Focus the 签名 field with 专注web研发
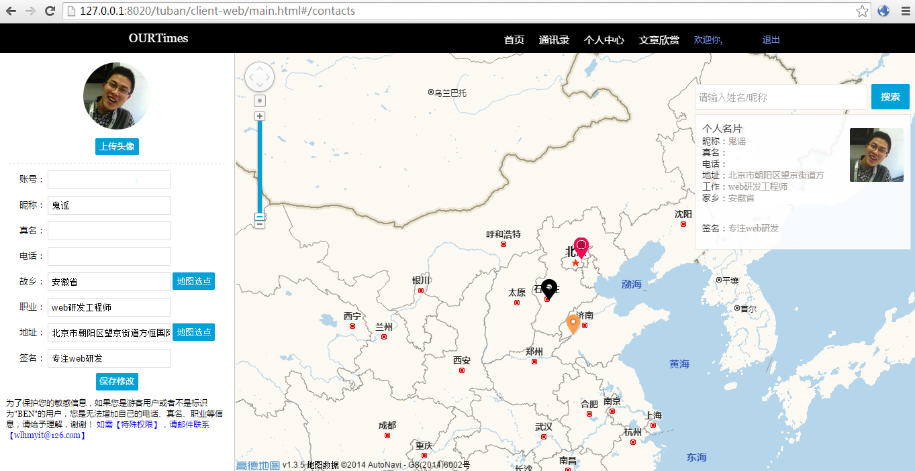 pos(109,358)
